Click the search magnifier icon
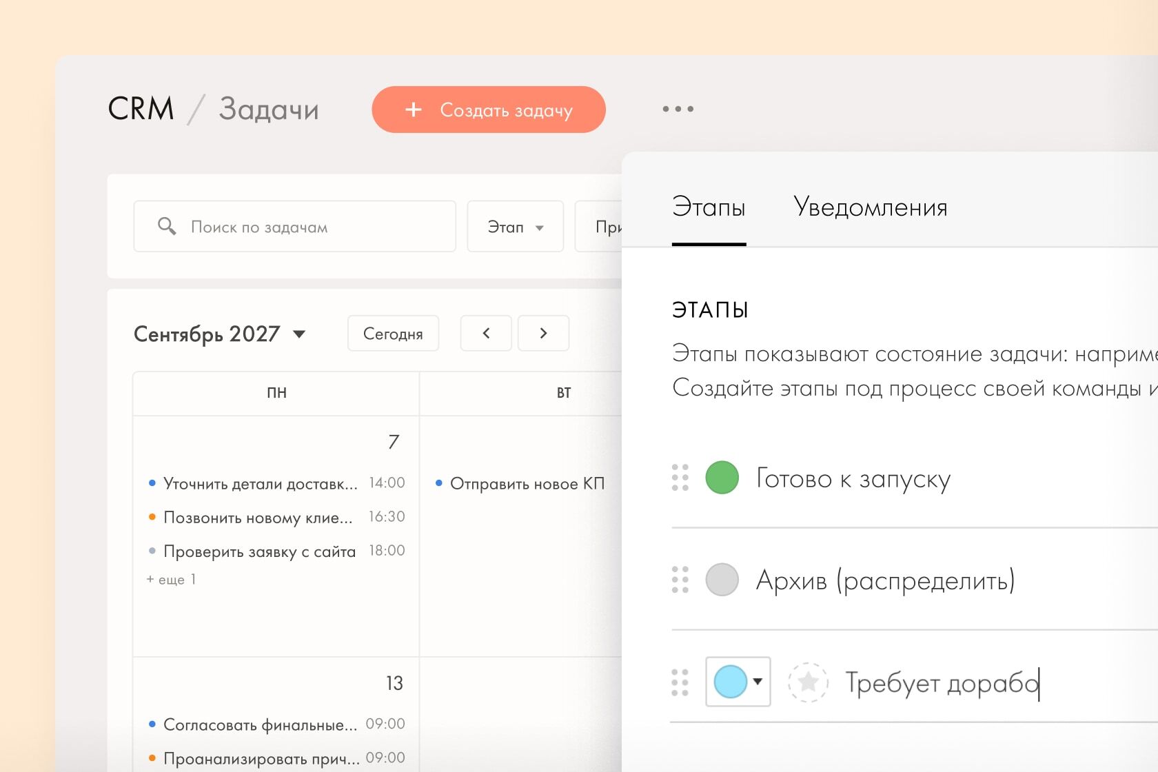 point(167,226)
